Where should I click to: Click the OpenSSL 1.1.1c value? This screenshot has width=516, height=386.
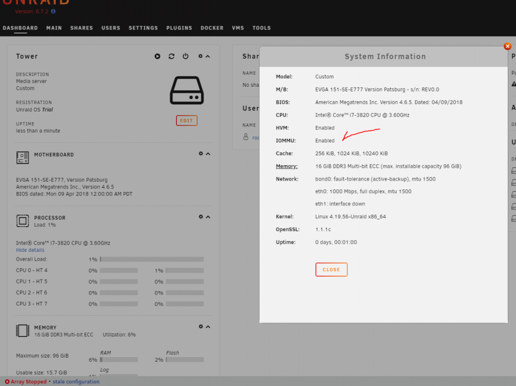point(323,229)
